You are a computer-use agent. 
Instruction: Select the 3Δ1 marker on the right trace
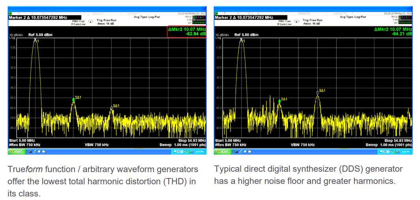click(317, 93)
